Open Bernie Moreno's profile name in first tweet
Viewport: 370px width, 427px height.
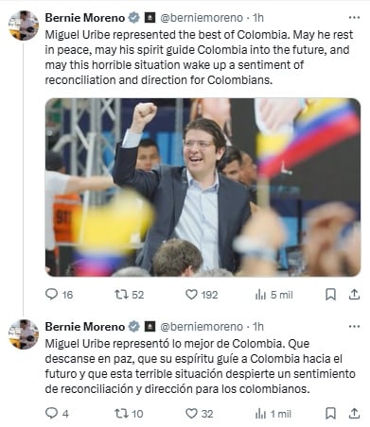(85, 18)
